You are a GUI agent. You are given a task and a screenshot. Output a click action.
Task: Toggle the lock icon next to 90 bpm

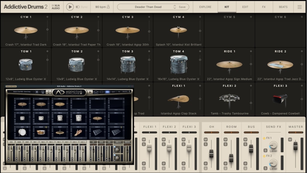[108, 7]
